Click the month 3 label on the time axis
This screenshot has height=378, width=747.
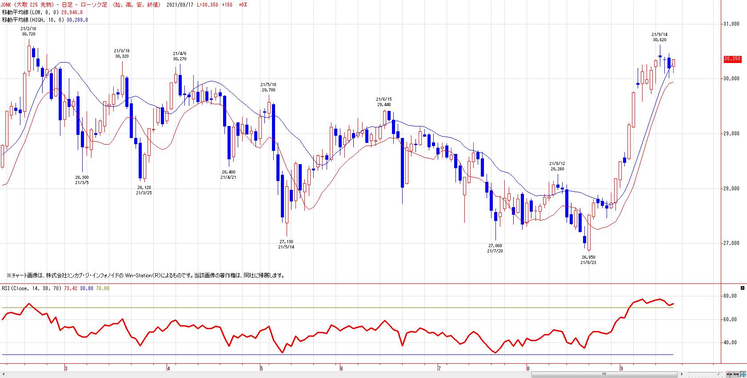click(66, 368)
